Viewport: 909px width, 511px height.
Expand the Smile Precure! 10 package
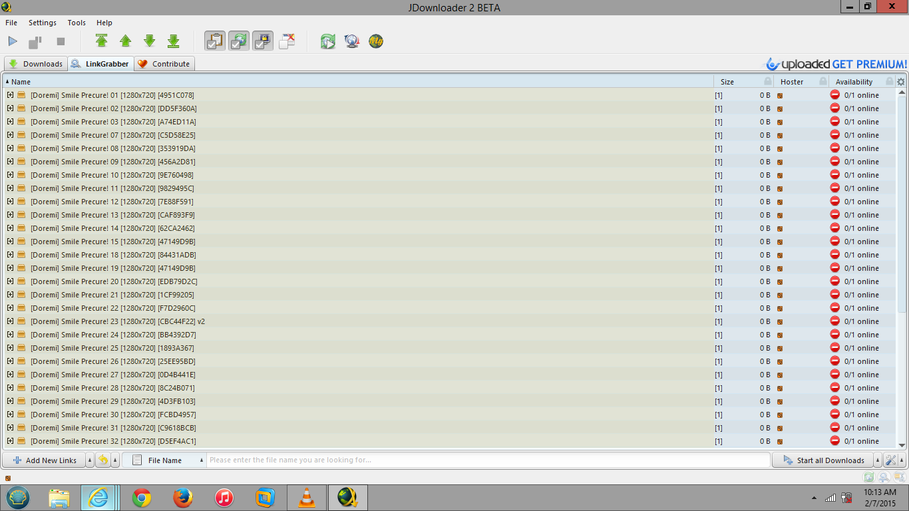pos(10,175)
